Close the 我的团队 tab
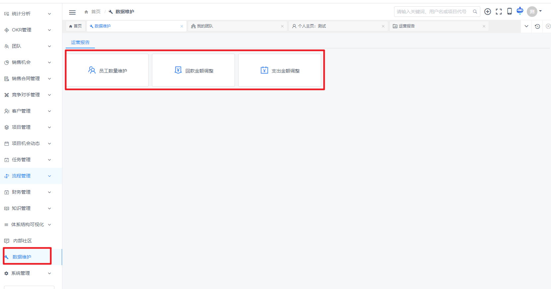Image resolution: width=551 pixels, height=289 pixels. click(282, 26)
